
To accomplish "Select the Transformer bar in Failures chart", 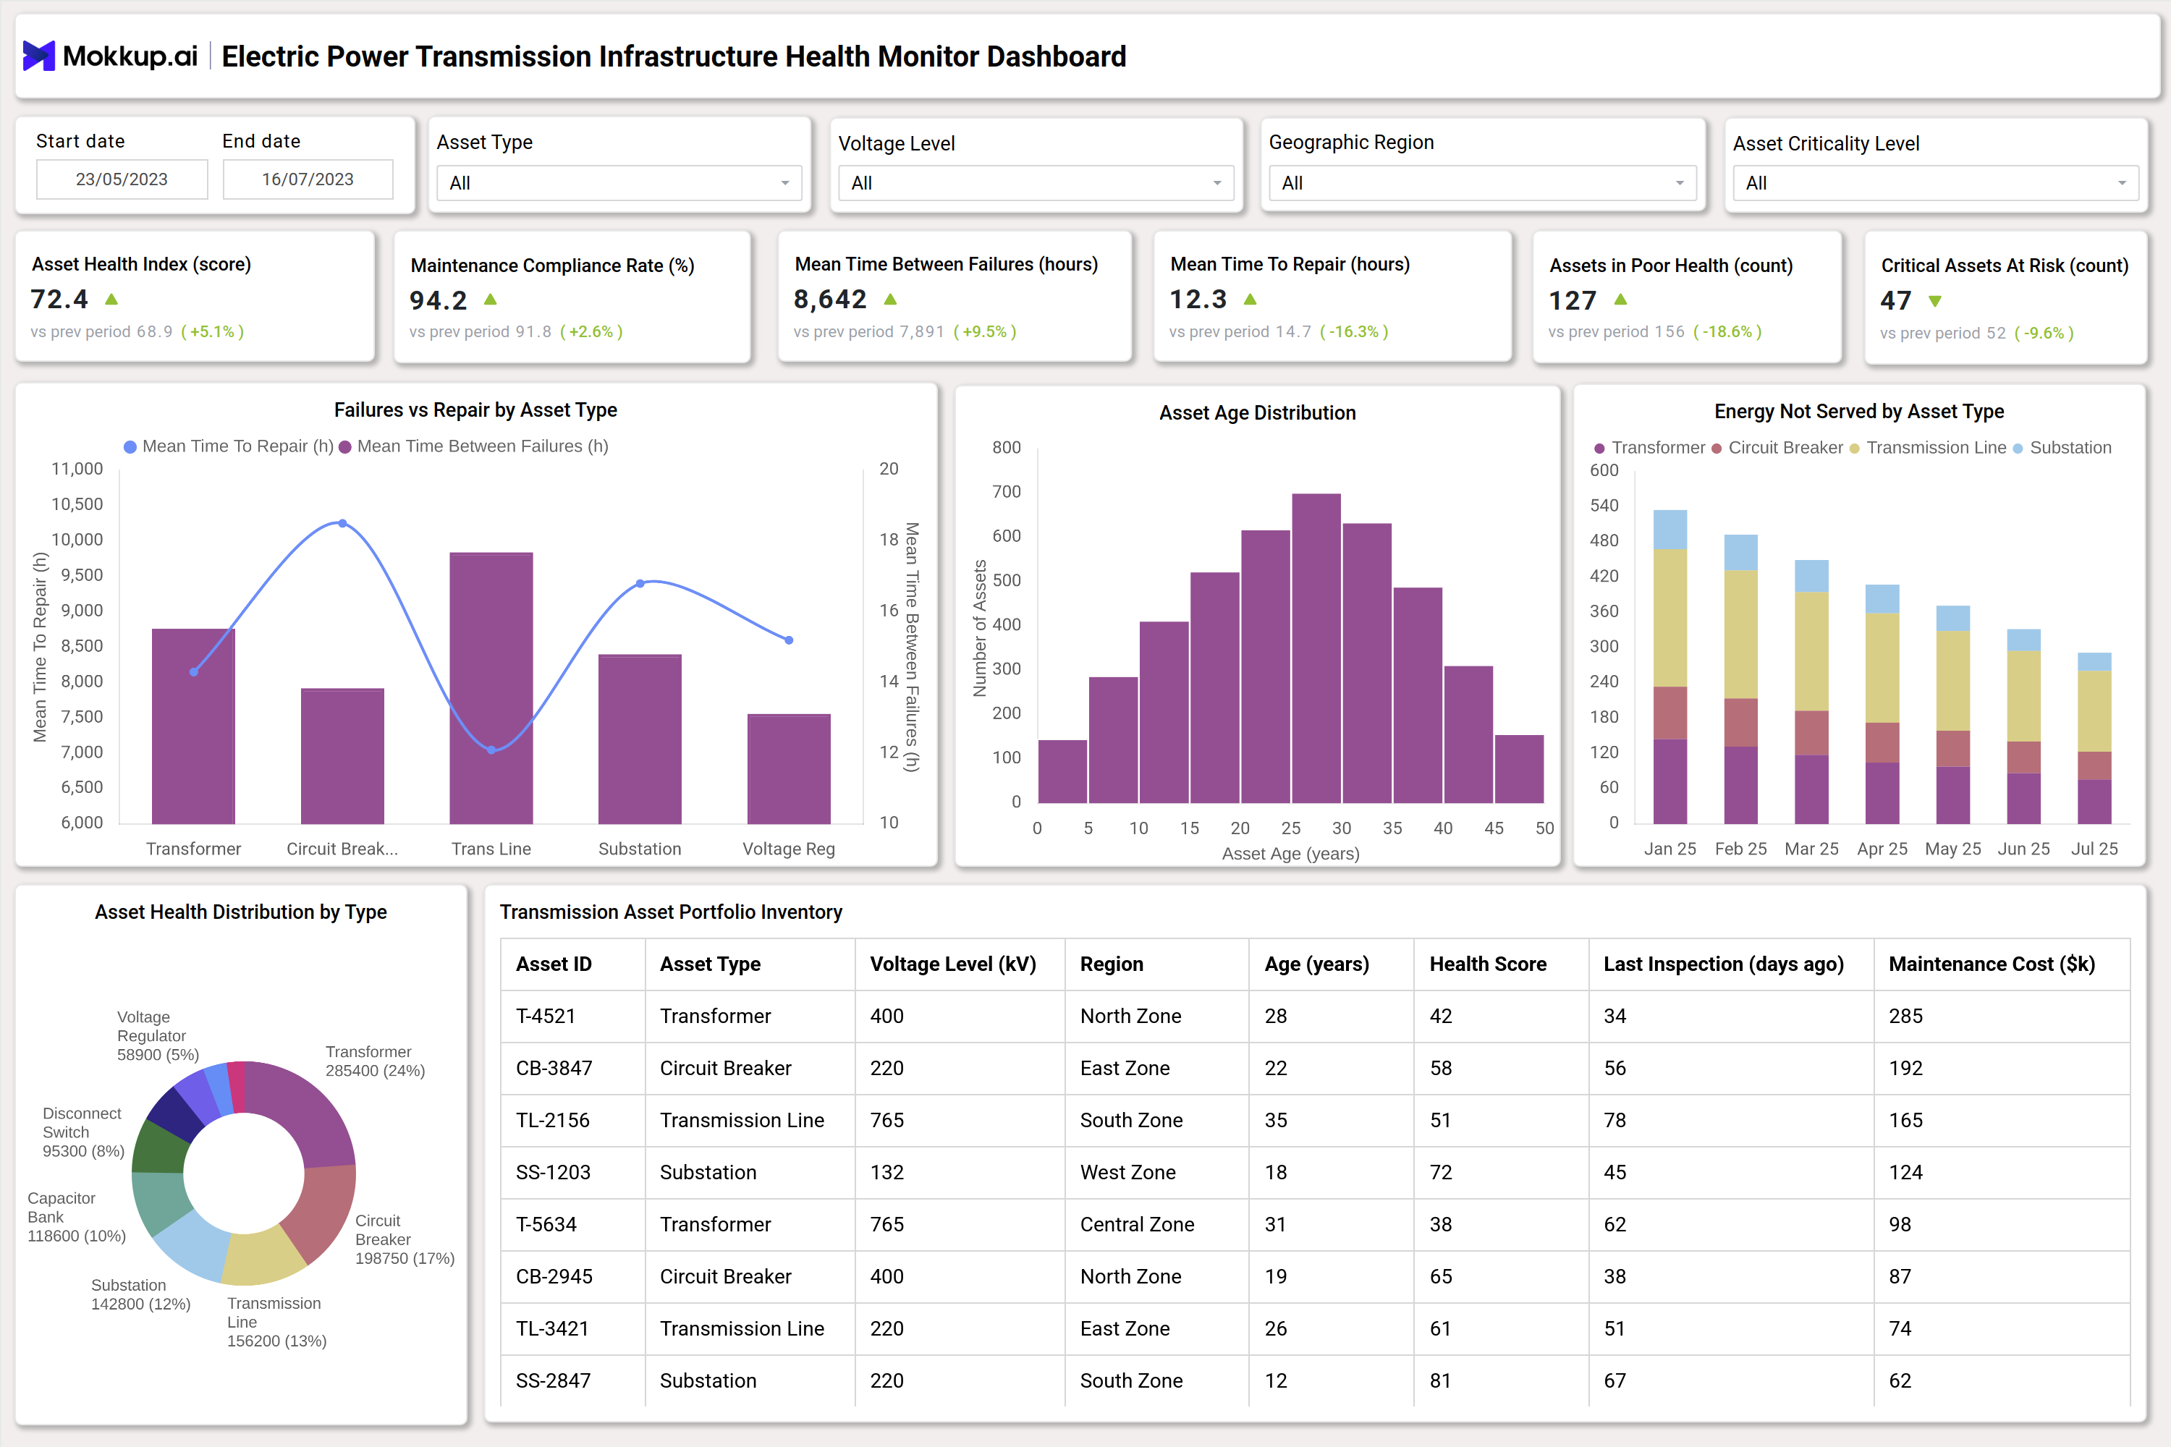I will (193, 726).
